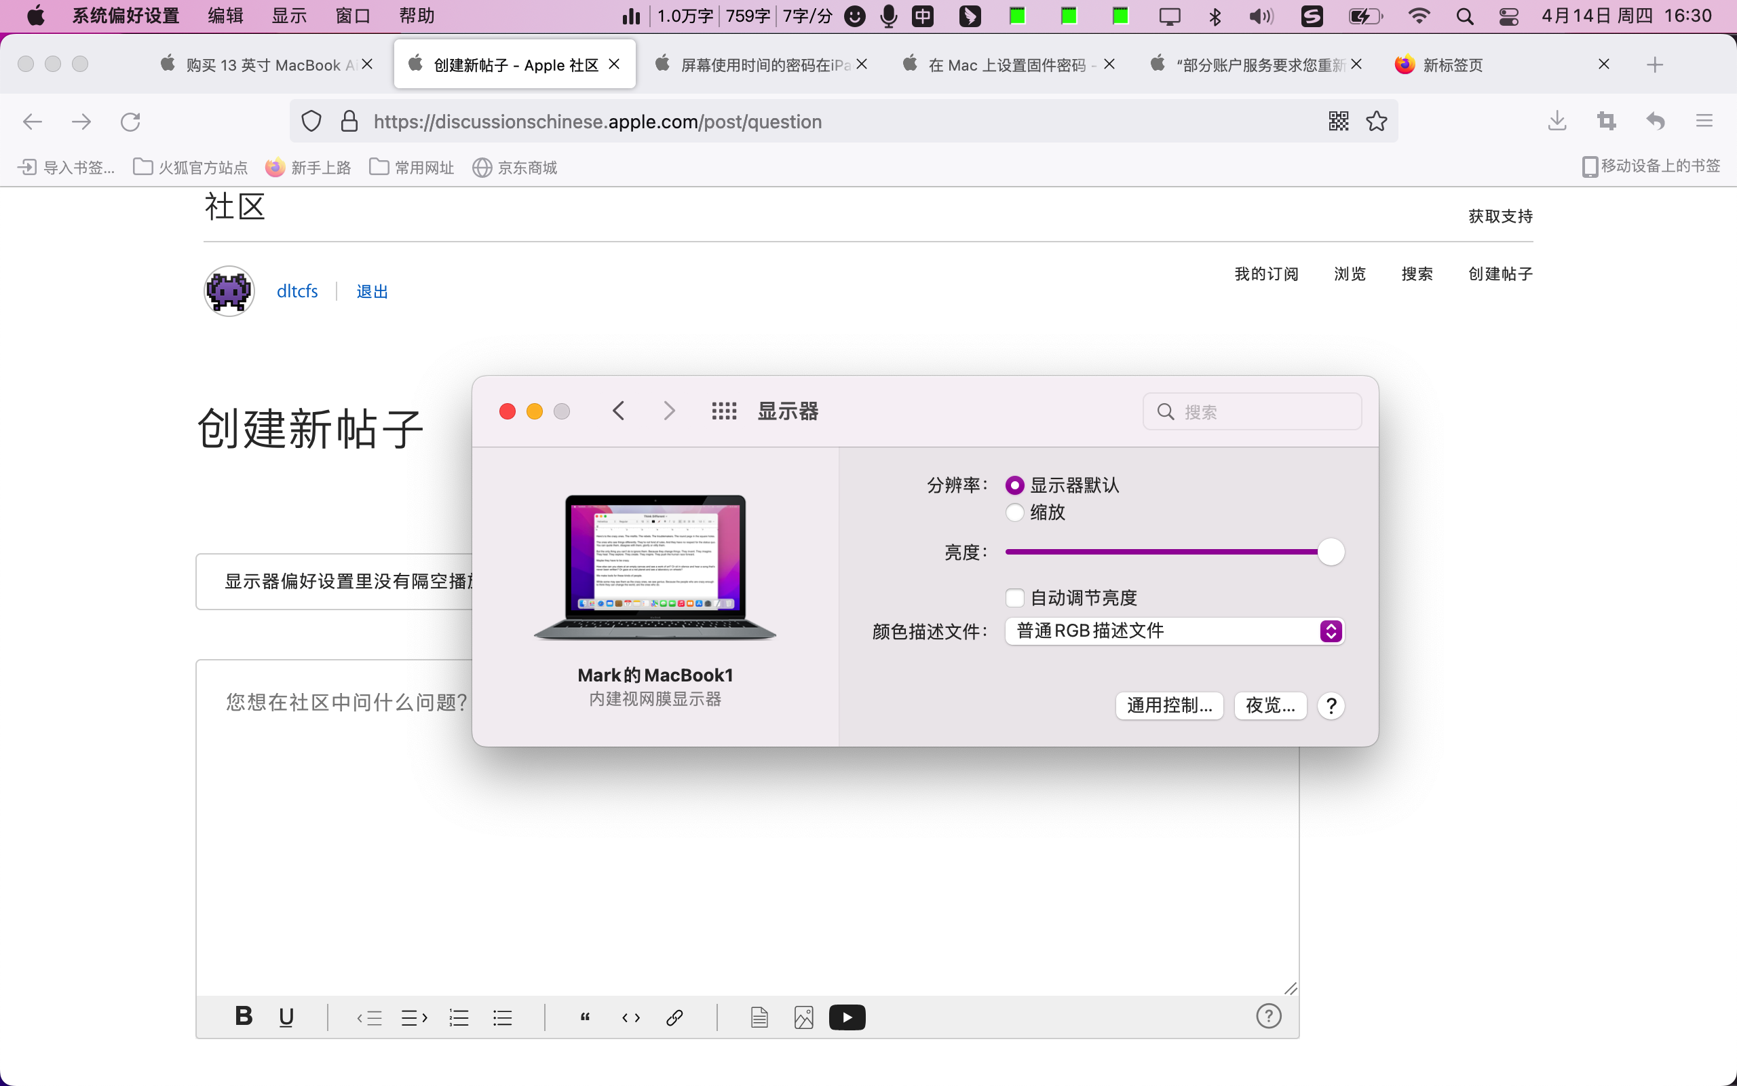Open the 颜色描述文件 dropdown

[x=1175, y=631]
